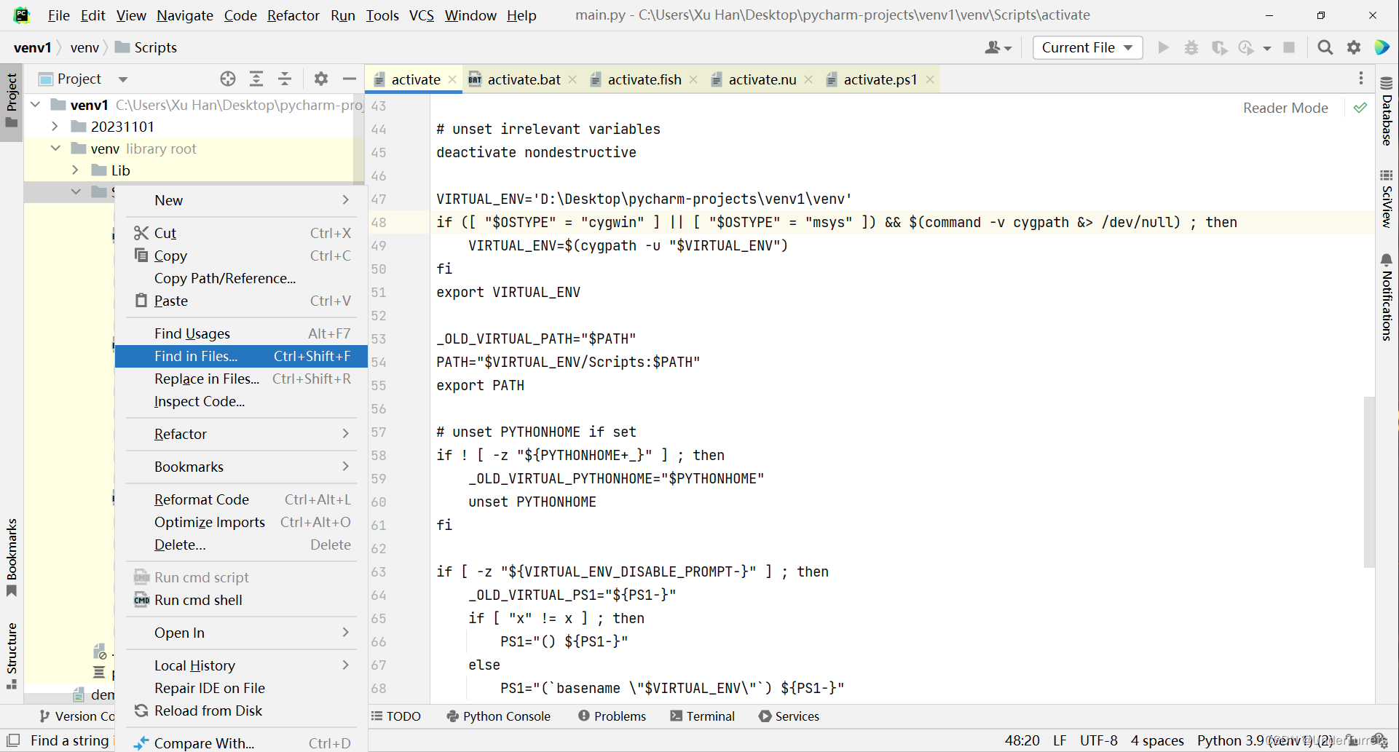Collapse the venv library root folder
This screenshot has width=1399, height=752.
pos(55,148)
